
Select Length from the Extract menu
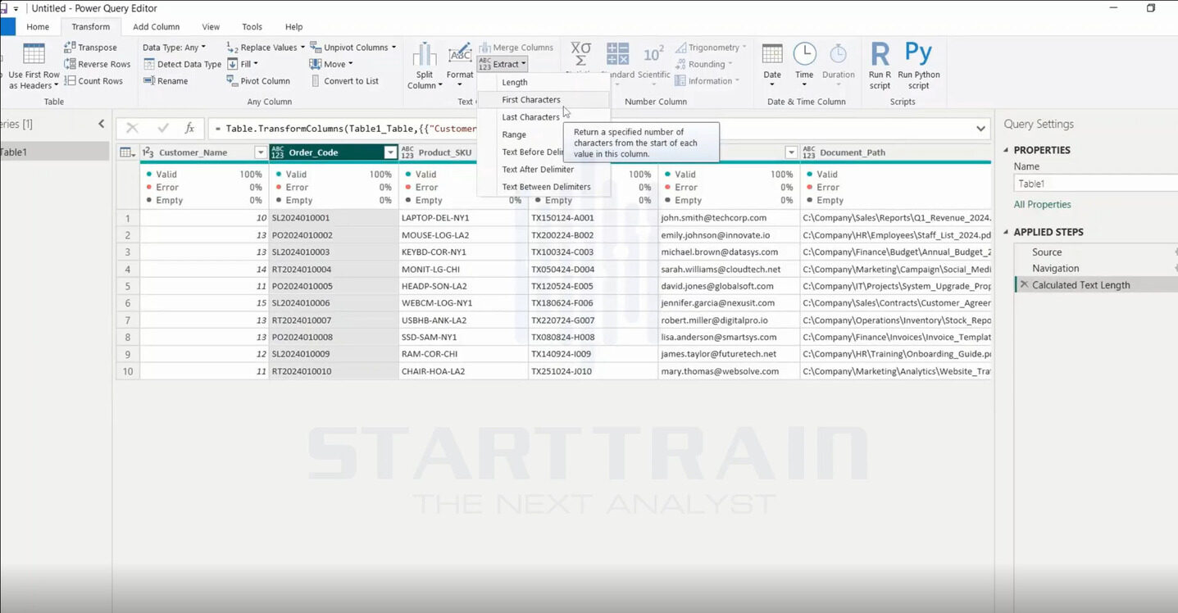(x=544, y=82)
